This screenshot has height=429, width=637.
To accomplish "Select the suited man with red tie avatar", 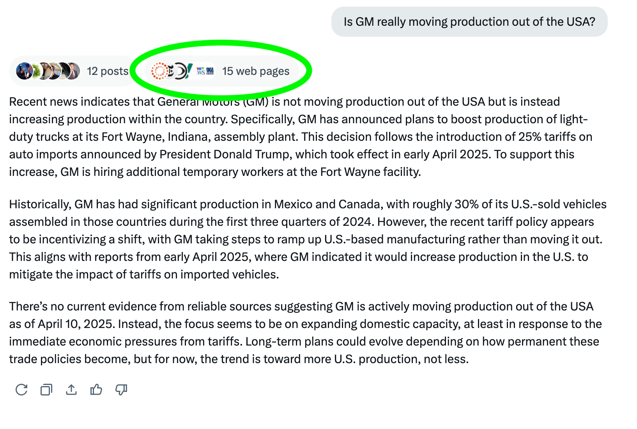I will pos(73,71).
